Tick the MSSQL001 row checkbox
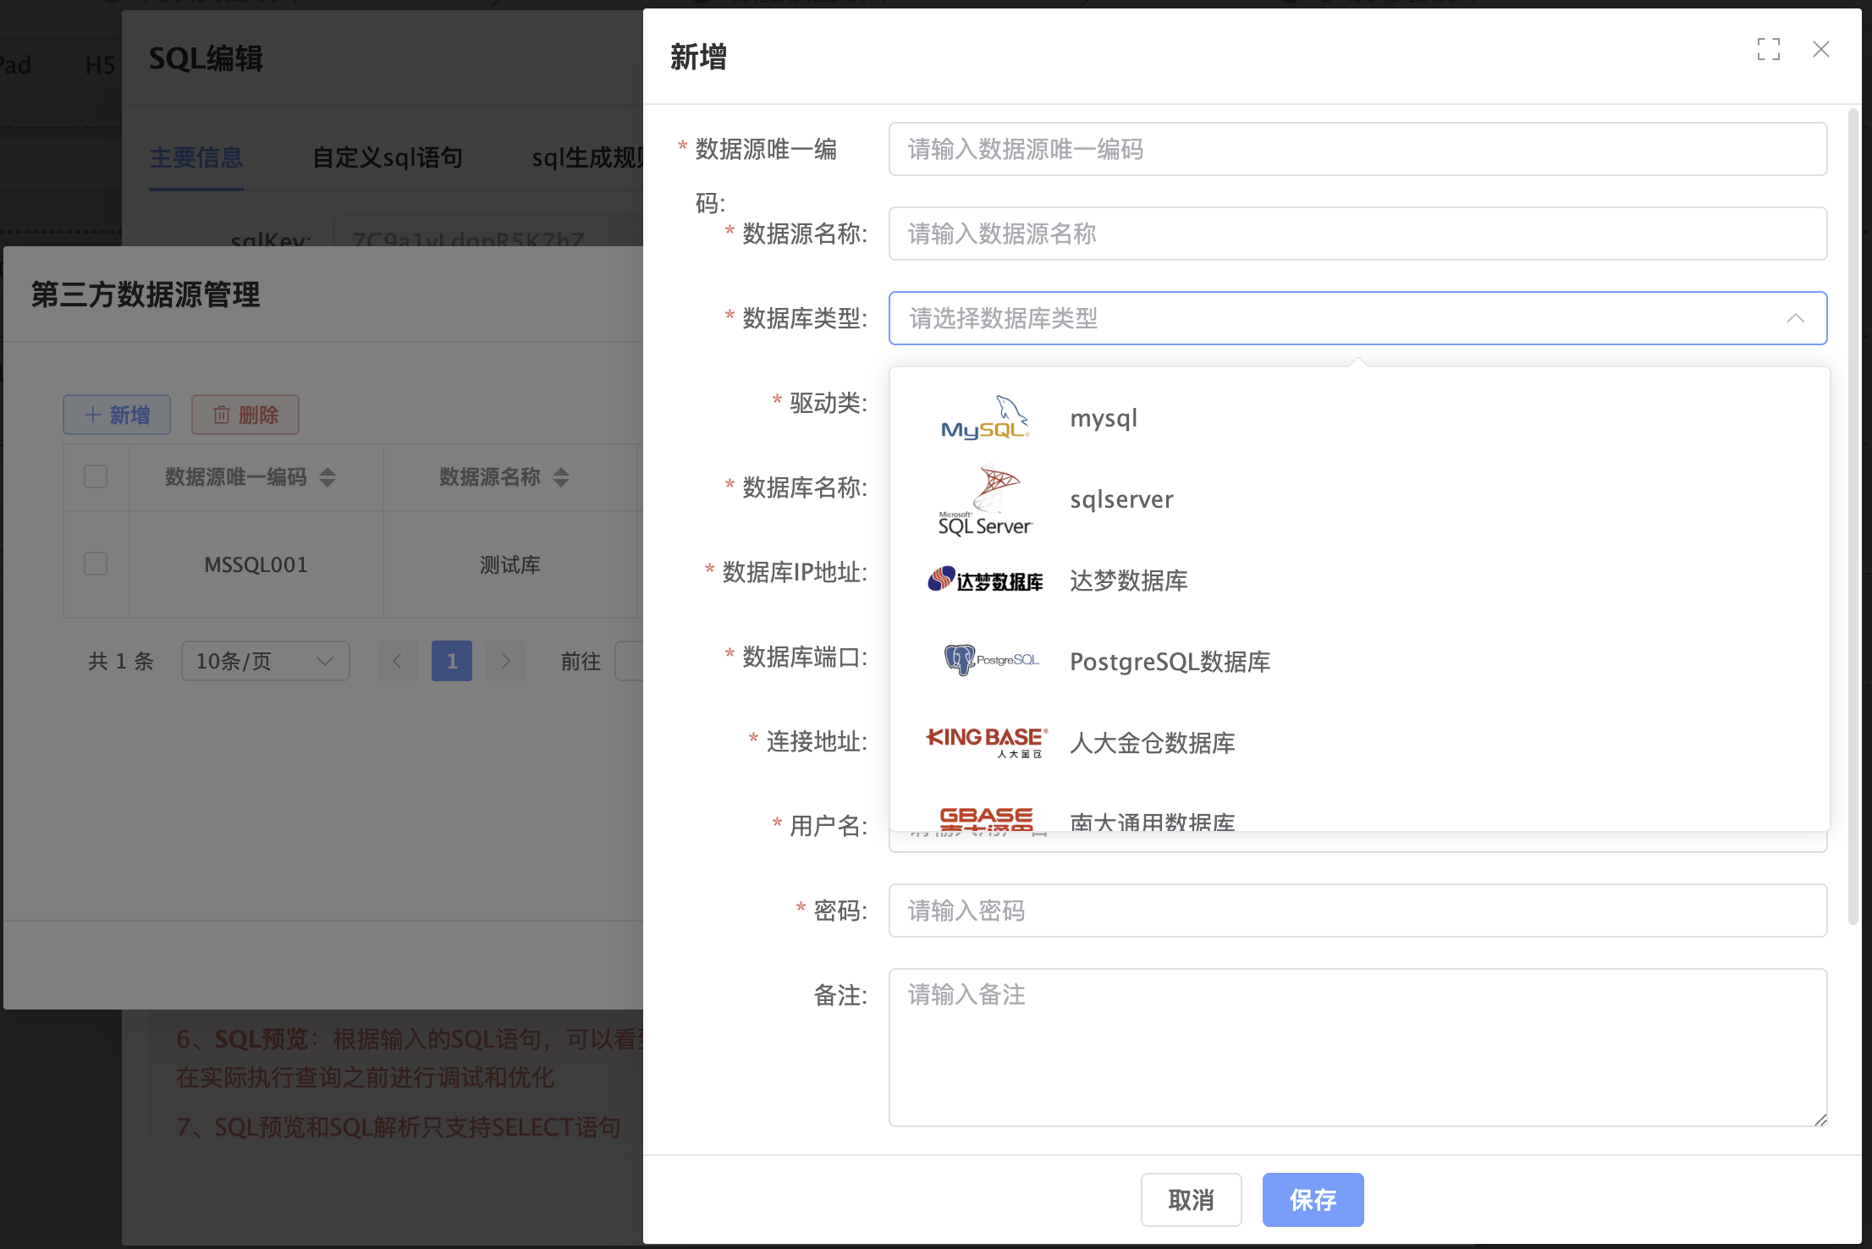The height and width of the screenshot is (1249, 1872). point(96,564)
